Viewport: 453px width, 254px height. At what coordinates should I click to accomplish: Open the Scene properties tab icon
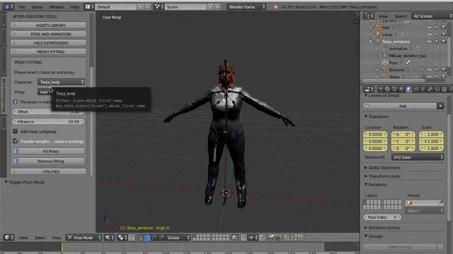(395, 90)
